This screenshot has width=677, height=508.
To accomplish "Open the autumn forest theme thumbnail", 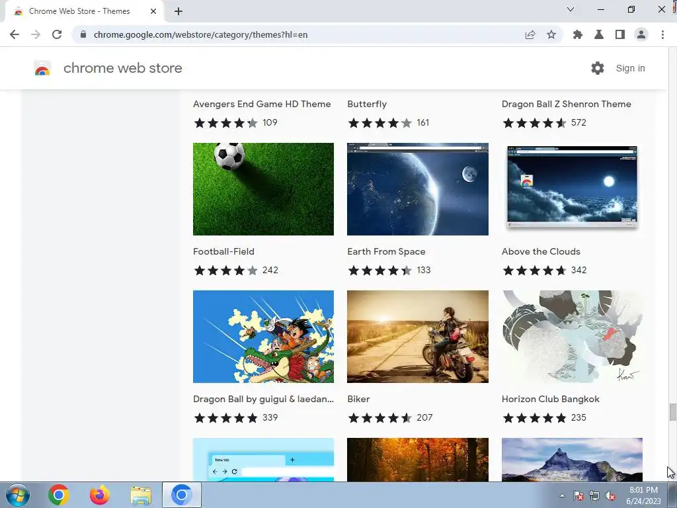I will [x=418, y=460].
